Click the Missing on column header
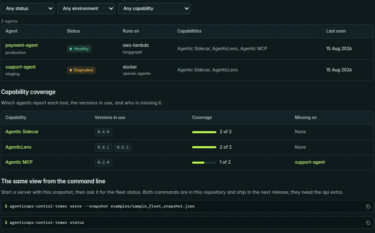This screenshot has height=233, width=375. click(x=306, y=117)
